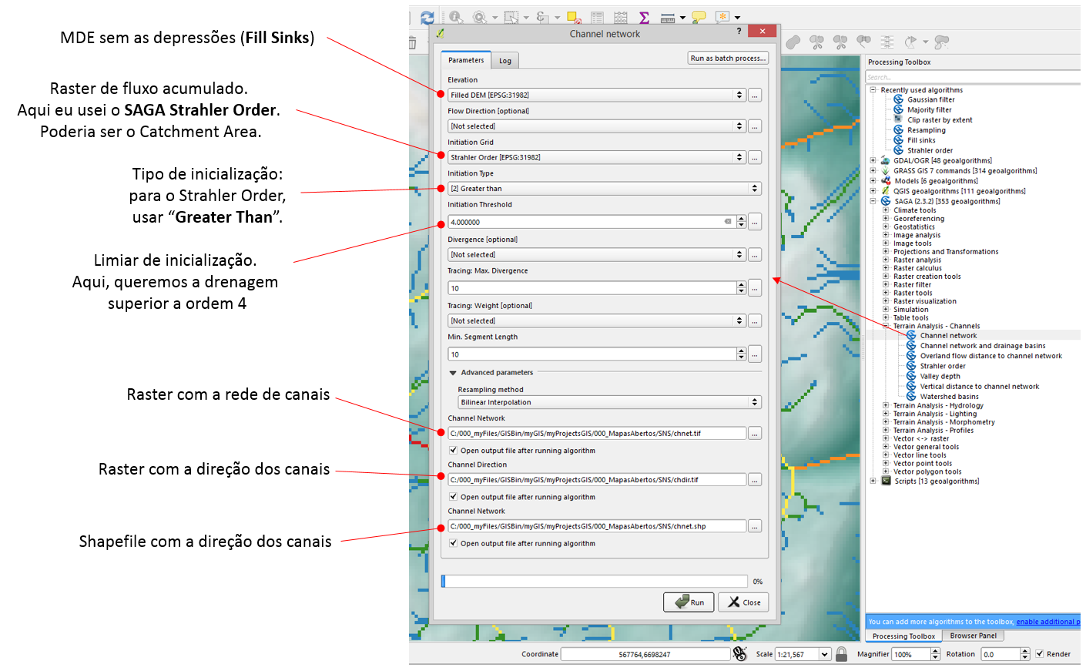Click Run as batch process button
The height and width of the screenshot is (671, 1086).
728,59
